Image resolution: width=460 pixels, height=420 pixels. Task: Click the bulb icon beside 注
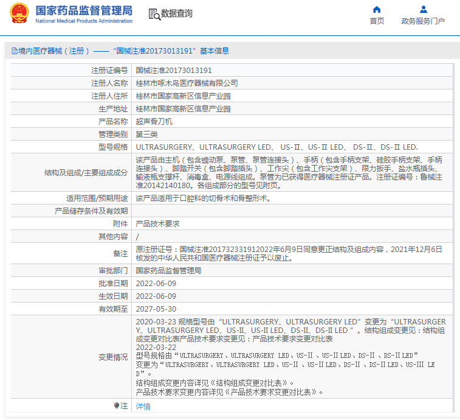[117, 405]
